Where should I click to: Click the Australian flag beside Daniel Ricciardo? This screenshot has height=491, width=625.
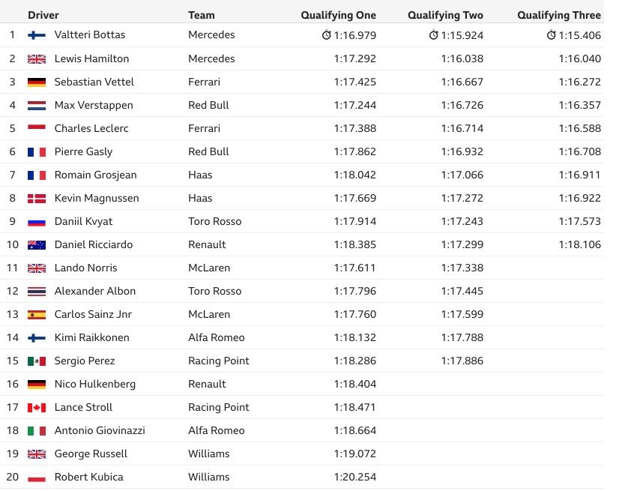click(x=37, y=245)
